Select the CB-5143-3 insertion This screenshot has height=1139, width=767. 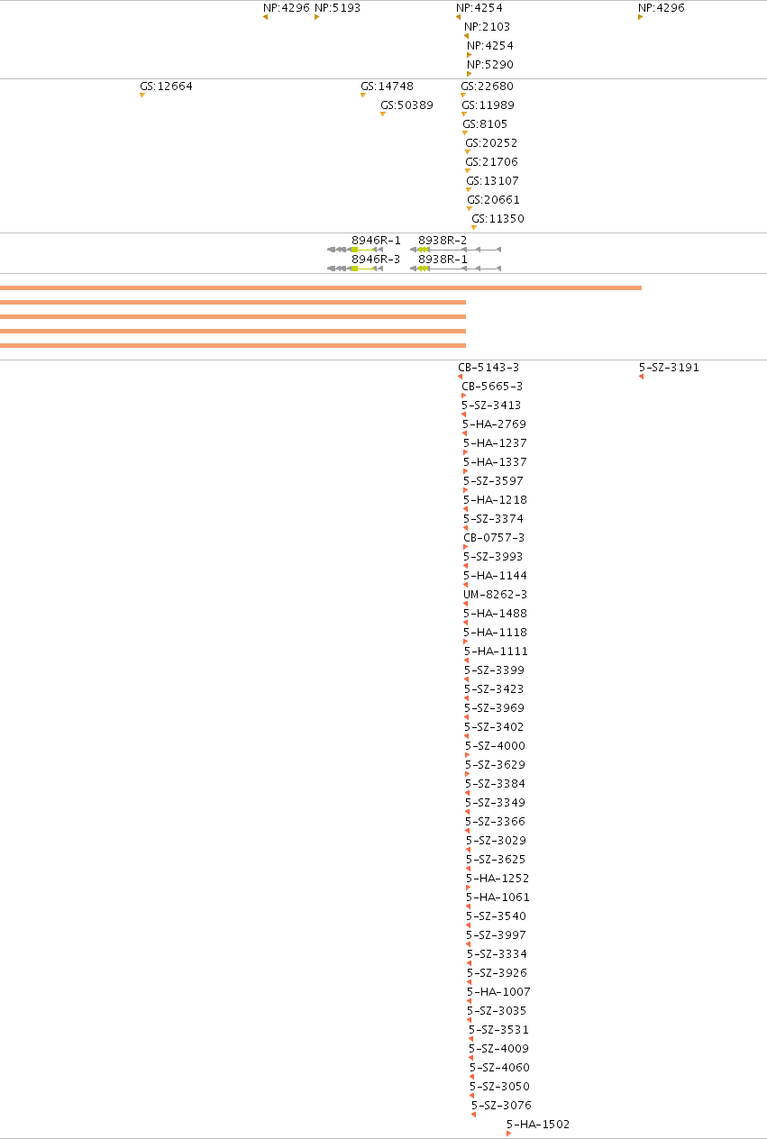489,369
